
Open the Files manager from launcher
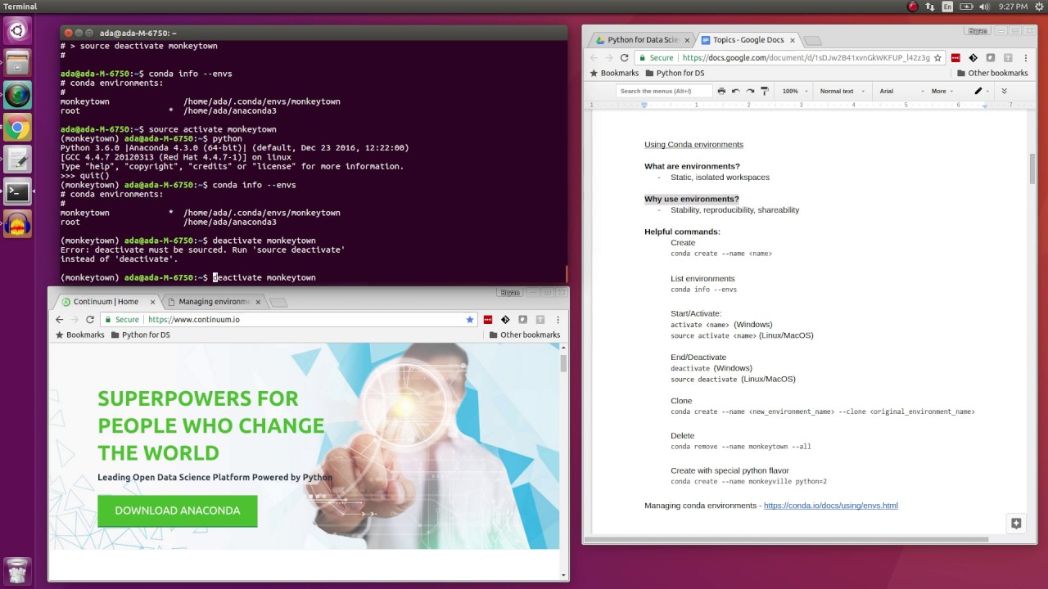(x=17, y=63)
